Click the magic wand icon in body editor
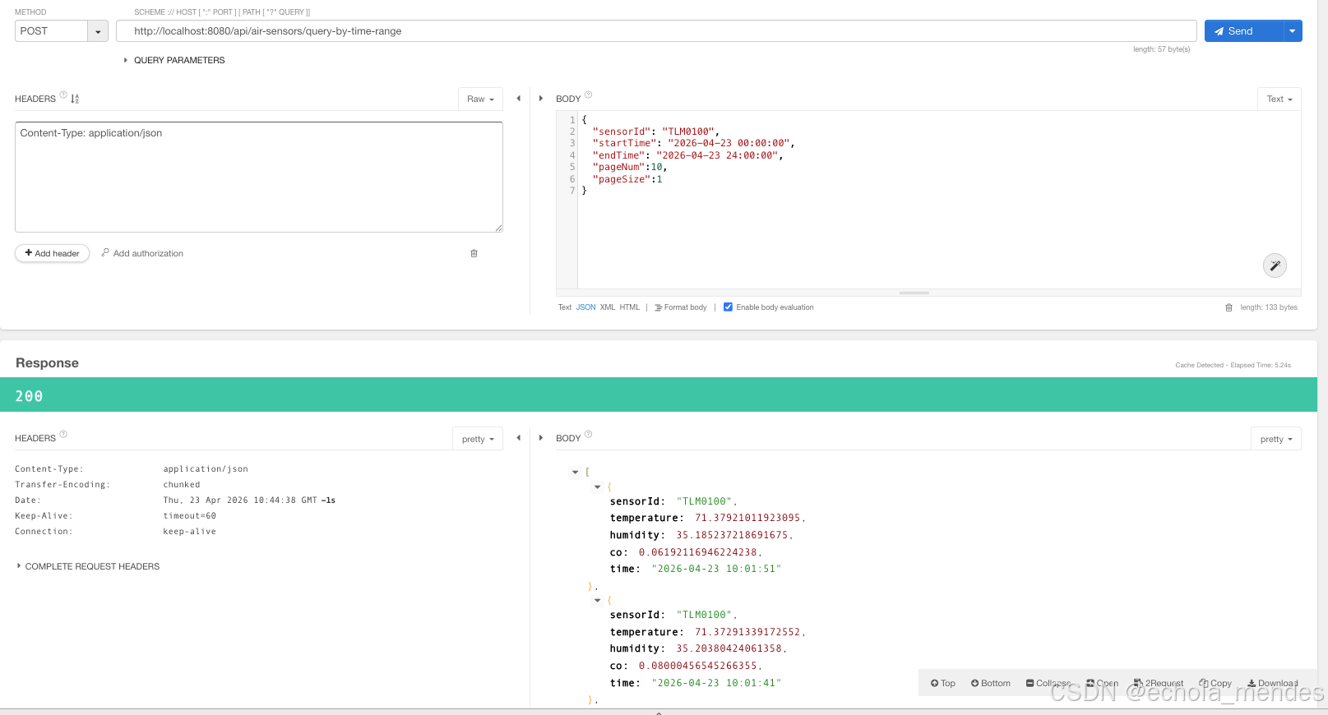The width and height of the screenshot is (1328, 715). tap(1275, 265)
